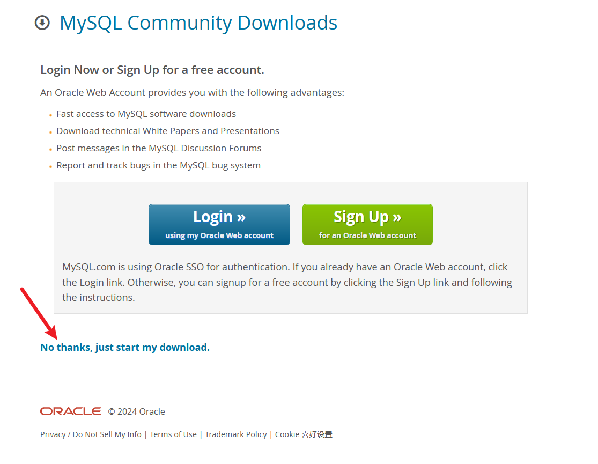Click the download circle icon beside the title
This screenshot has height=464, width=598.
pos(42,23)
